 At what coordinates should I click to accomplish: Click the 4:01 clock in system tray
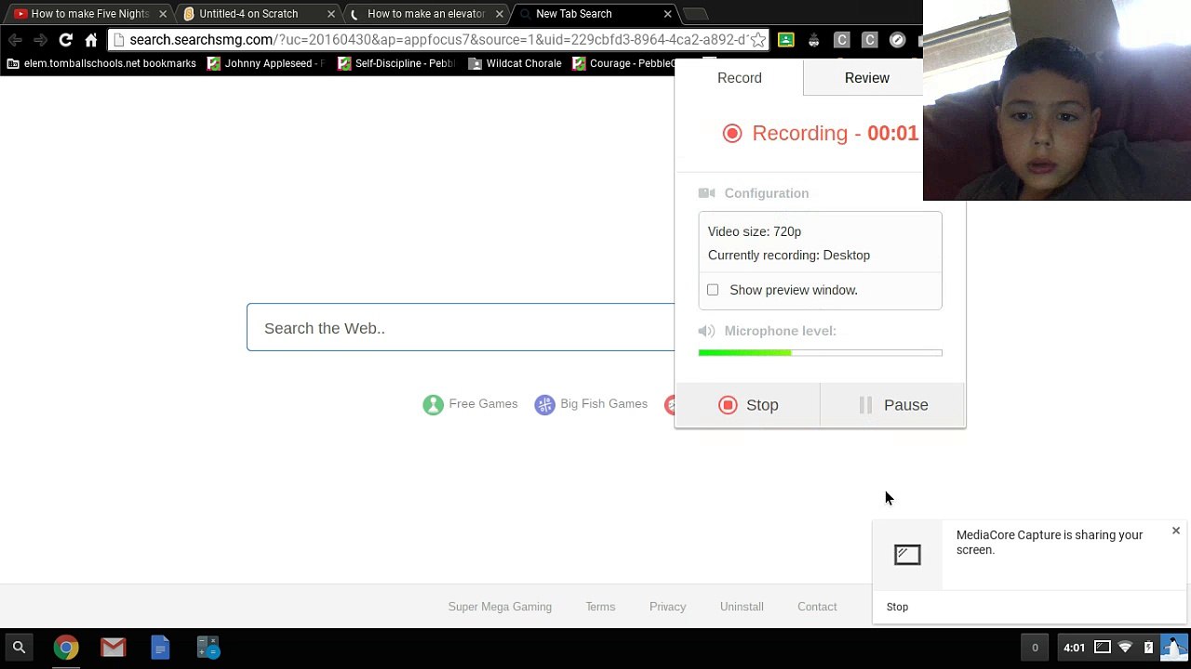pos(1074,648)
